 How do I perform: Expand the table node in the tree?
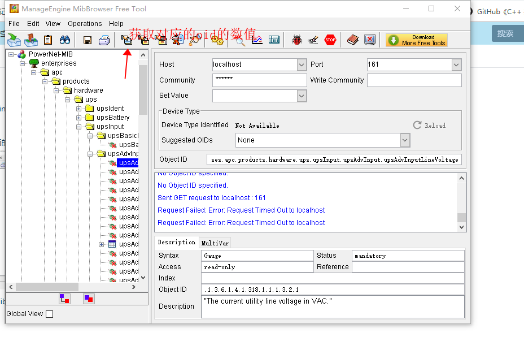coord(101,244)
